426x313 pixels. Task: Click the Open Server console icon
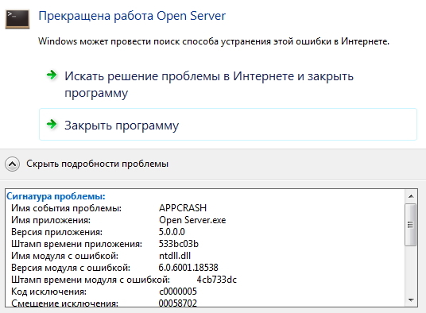17,19
